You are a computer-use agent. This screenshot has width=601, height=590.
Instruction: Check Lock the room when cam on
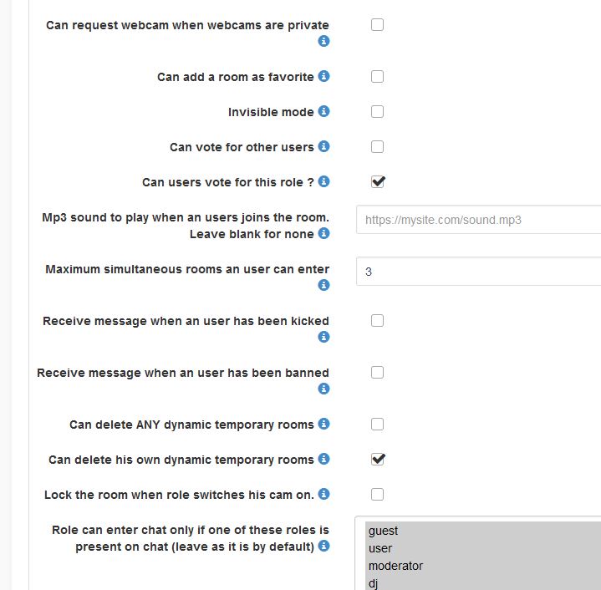(377, 494)
